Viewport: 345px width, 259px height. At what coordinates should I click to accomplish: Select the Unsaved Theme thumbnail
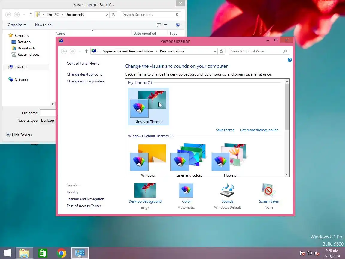[149, 106]
